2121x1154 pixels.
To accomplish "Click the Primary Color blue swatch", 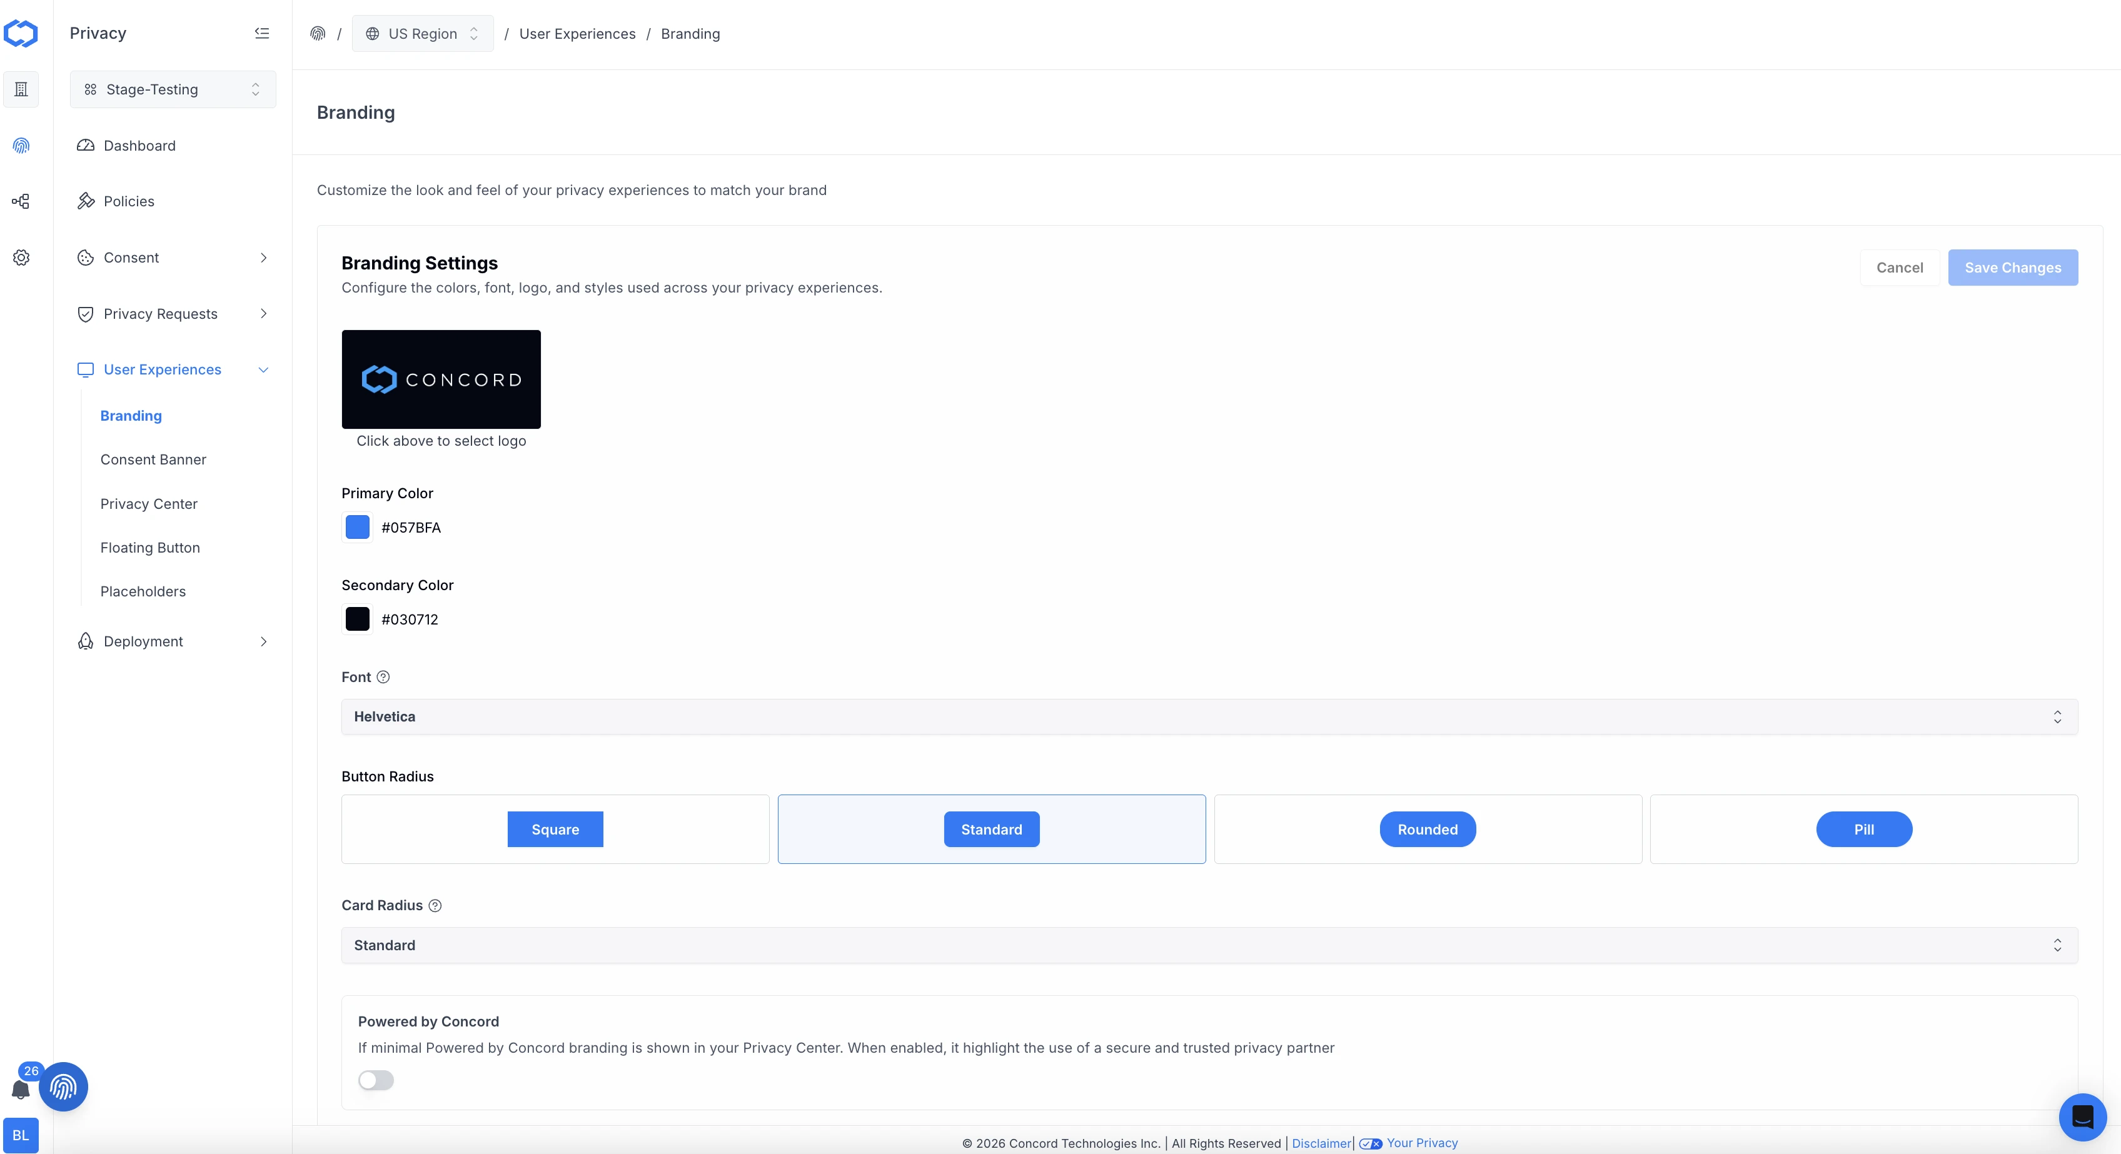I will click(357, 527).
